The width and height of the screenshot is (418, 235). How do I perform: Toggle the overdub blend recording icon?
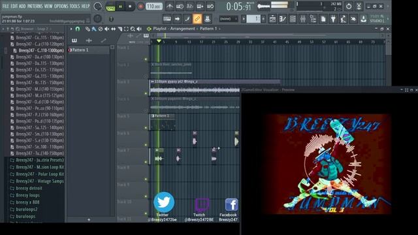click(200, 6)
